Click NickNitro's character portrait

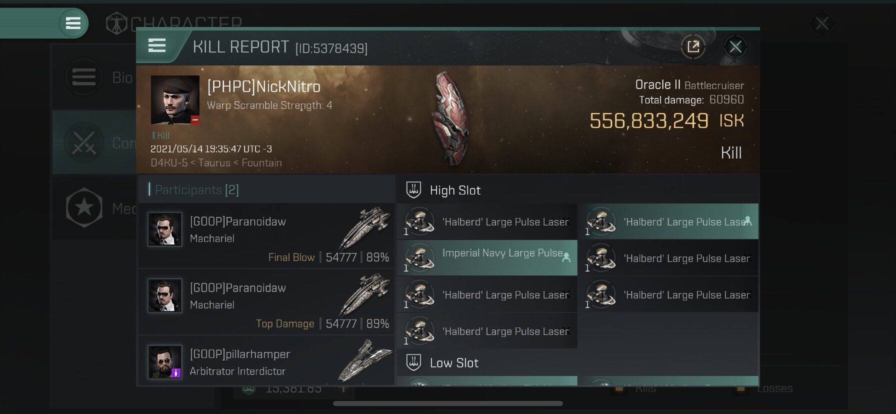pyautogui.click(x=175, y=99)
